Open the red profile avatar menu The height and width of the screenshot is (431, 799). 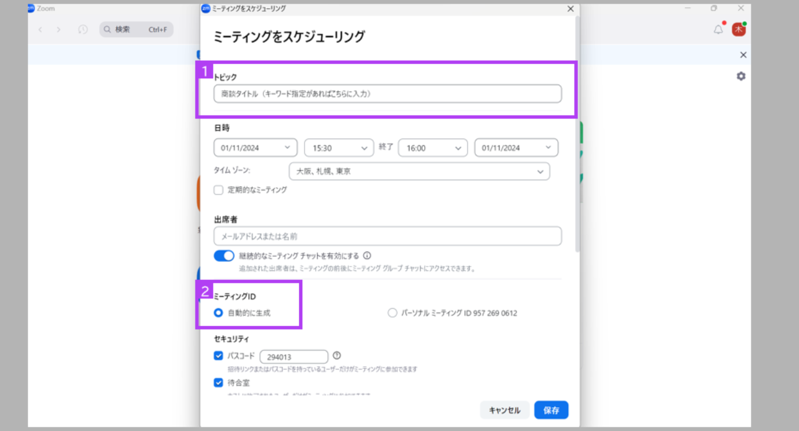(739, 30)
